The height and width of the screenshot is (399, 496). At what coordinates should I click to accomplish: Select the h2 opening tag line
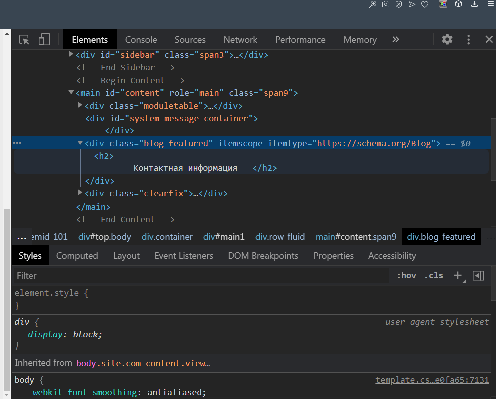tap(104, 156)
